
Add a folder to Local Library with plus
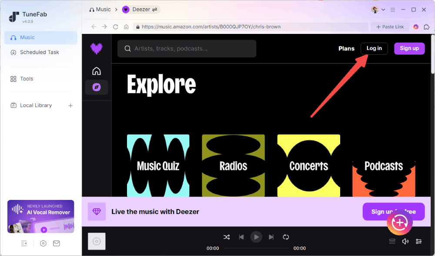click(70, 106)
